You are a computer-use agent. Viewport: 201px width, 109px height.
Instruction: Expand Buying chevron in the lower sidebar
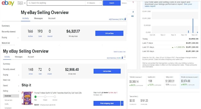pos(19,75)
